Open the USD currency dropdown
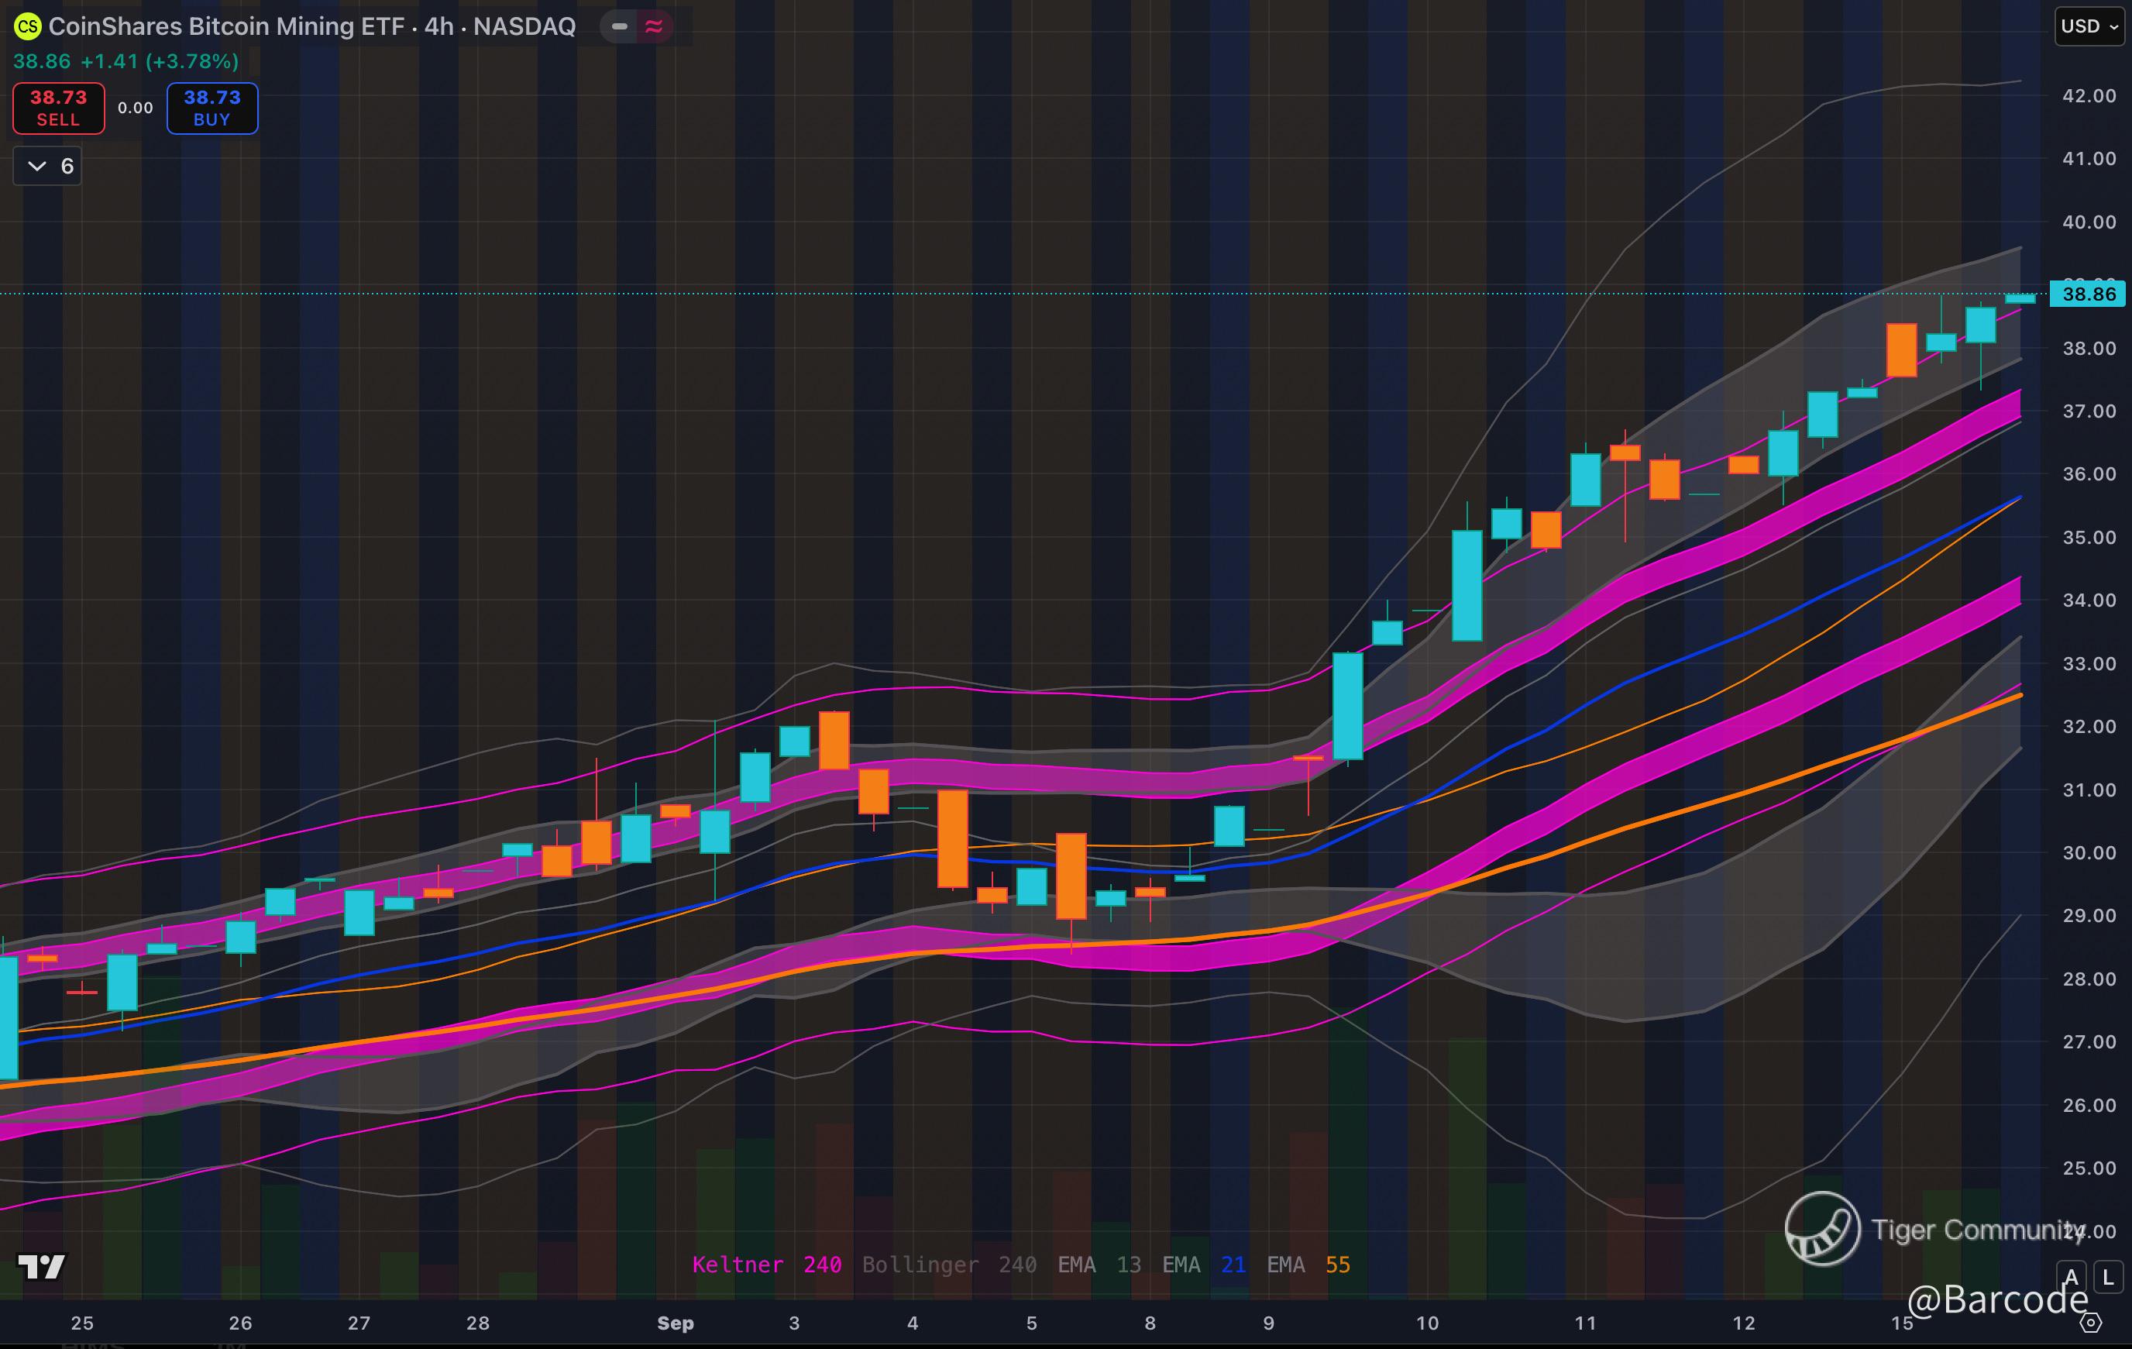This screenshot has height=1349, width=2132. pyautogui.click(x=2088, y=26)
